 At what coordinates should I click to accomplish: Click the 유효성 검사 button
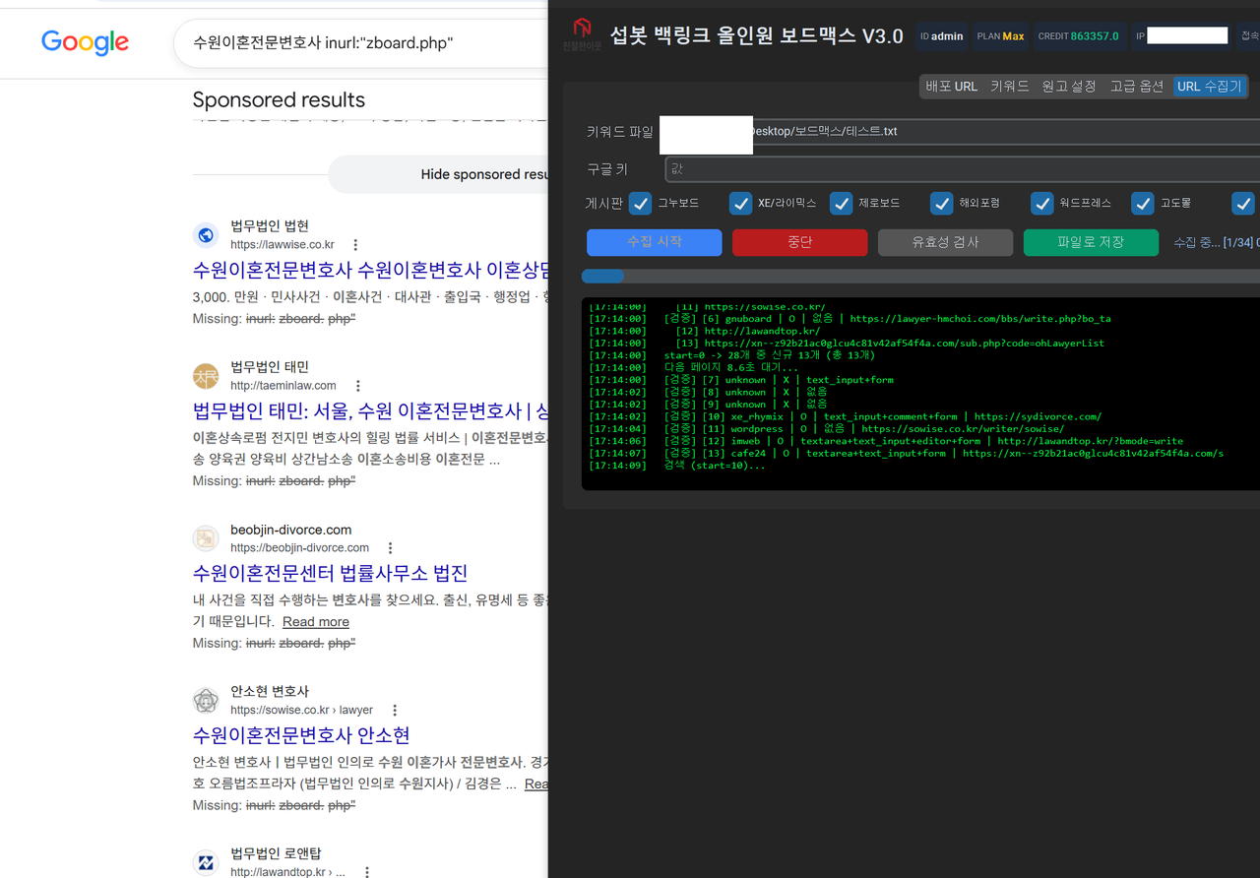[x=945, y=242]
